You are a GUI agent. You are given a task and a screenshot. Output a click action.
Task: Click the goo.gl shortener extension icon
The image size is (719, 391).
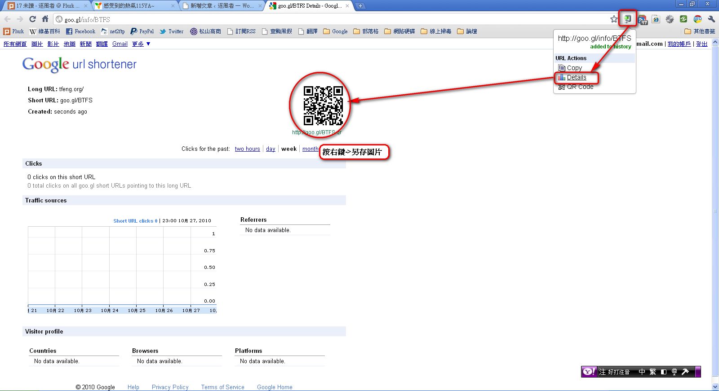click(628, 19)
